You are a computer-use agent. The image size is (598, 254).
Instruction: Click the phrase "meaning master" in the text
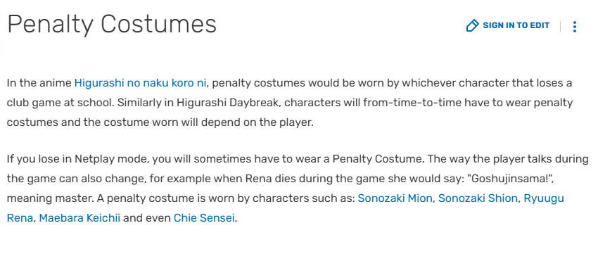[50, 198]
